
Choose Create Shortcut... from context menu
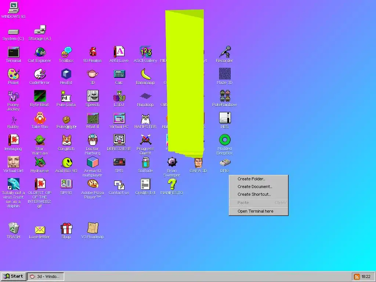pos(258,194)
